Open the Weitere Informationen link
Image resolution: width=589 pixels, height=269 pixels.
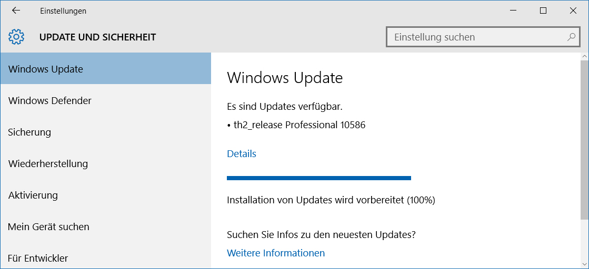click(x=276, y=253)
